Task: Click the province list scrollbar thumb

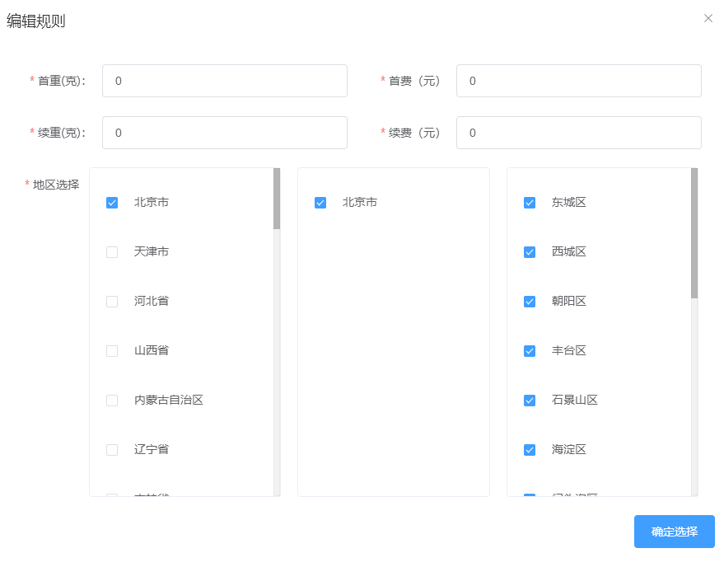Action: [x=277, y=199]
